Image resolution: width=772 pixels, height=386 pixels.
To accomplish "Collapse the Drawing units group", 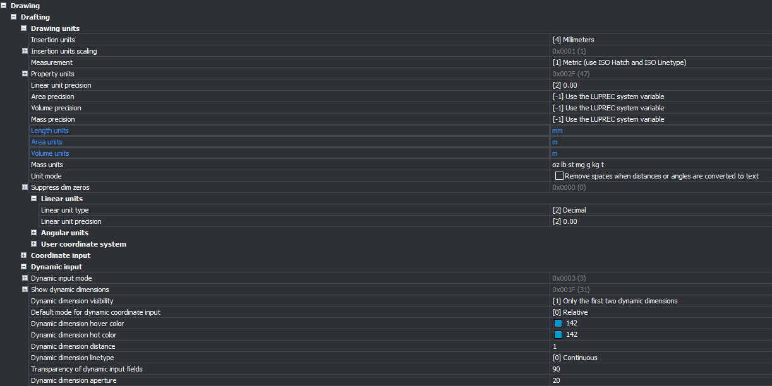I will click(24, 28).
